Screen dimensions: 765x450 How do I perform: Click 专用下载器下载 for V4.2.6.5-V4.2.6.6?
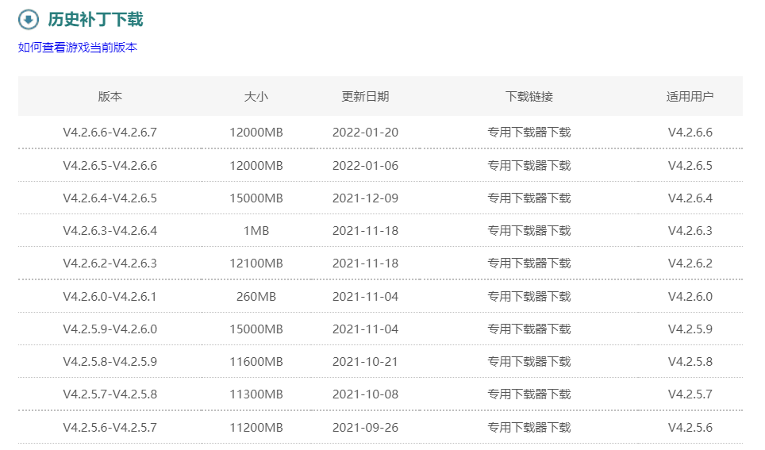[529, 165]
